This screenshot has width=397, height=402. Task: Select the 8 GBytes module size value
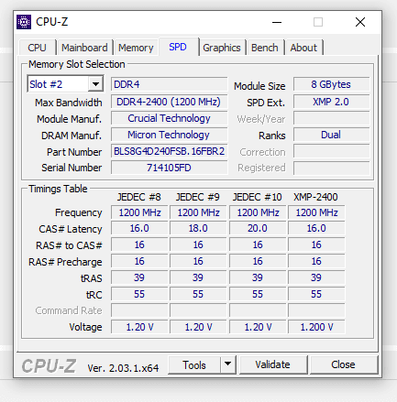[331, 84]
